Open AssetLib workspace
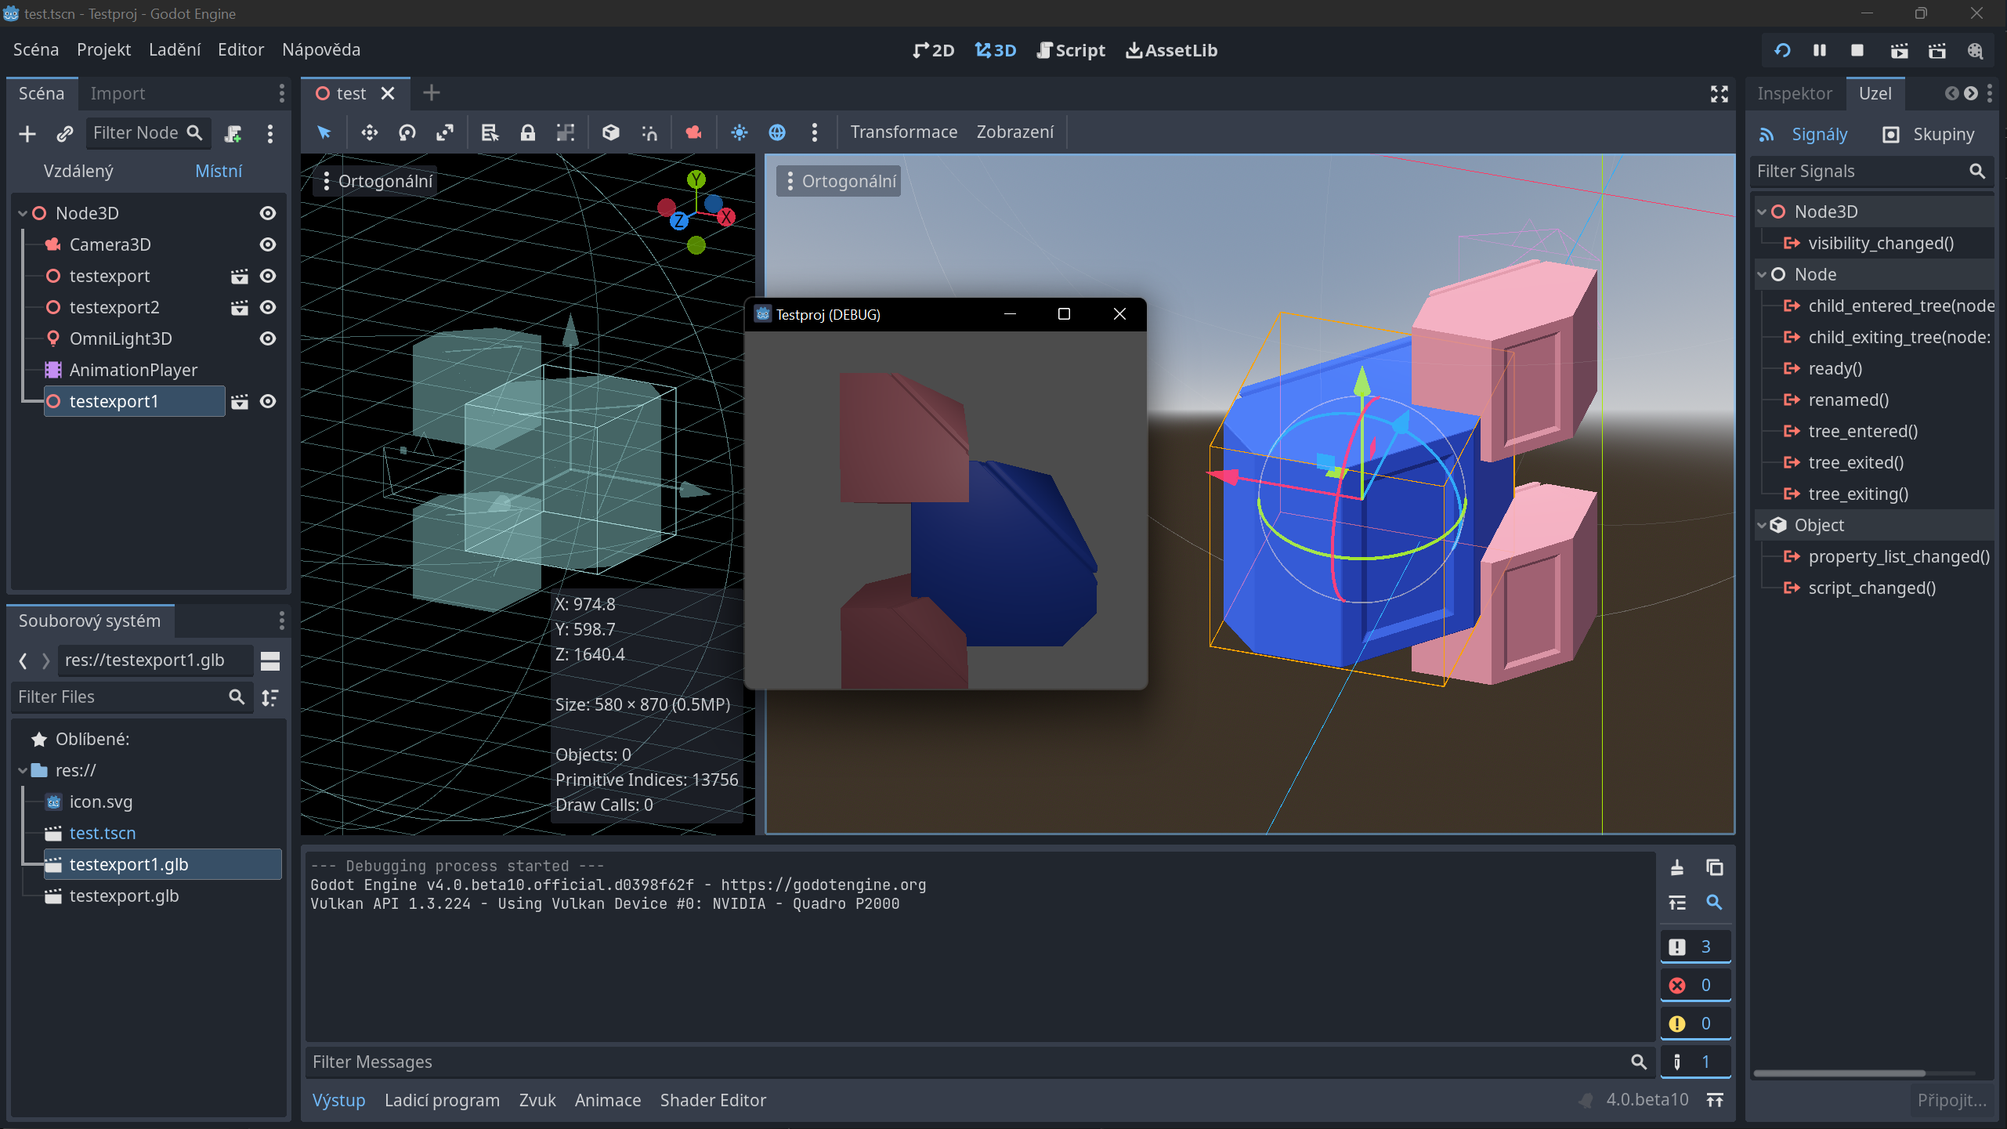The height and width of the screenshot is (1129, 2007). 1171,51
